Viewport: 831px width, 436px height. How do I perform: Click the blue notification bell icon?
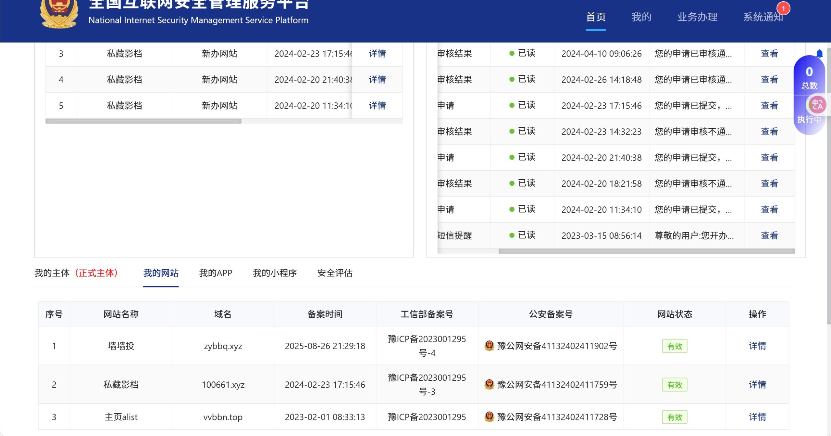819,54
